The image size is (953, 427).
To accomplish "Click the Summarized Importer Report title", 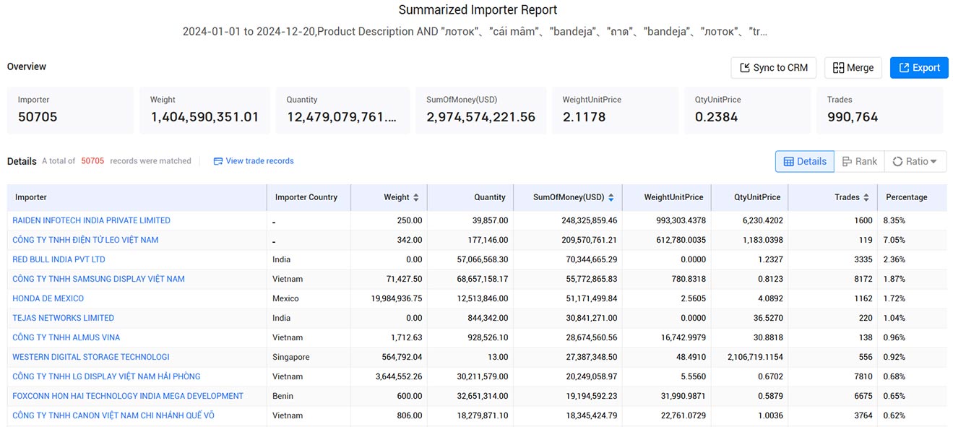I will 478,10.
